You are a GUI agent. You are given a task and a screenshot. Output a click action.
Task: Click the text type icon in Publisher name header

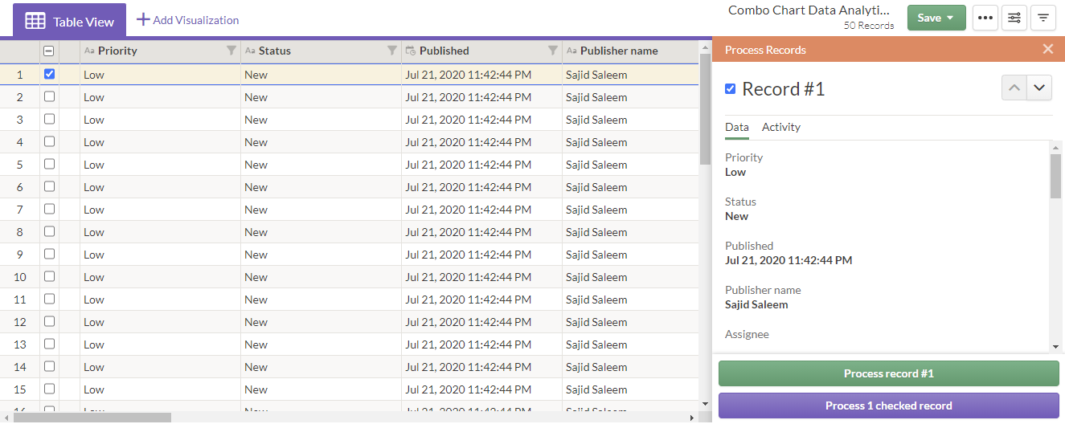point(571,51)
